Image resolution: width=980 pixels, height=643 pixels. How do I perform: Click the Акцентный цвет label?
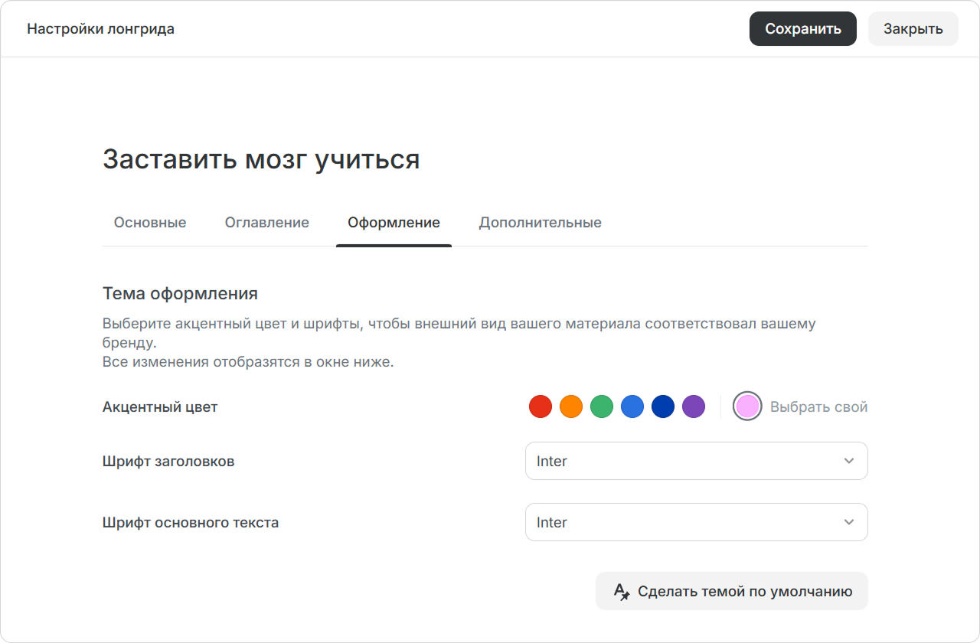point(160,407)
